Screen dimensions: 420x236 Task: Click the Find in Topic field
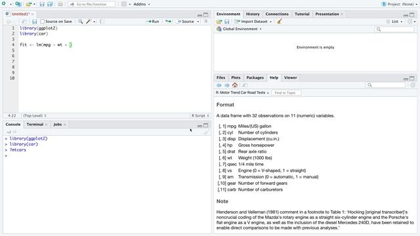coord(286,92)
